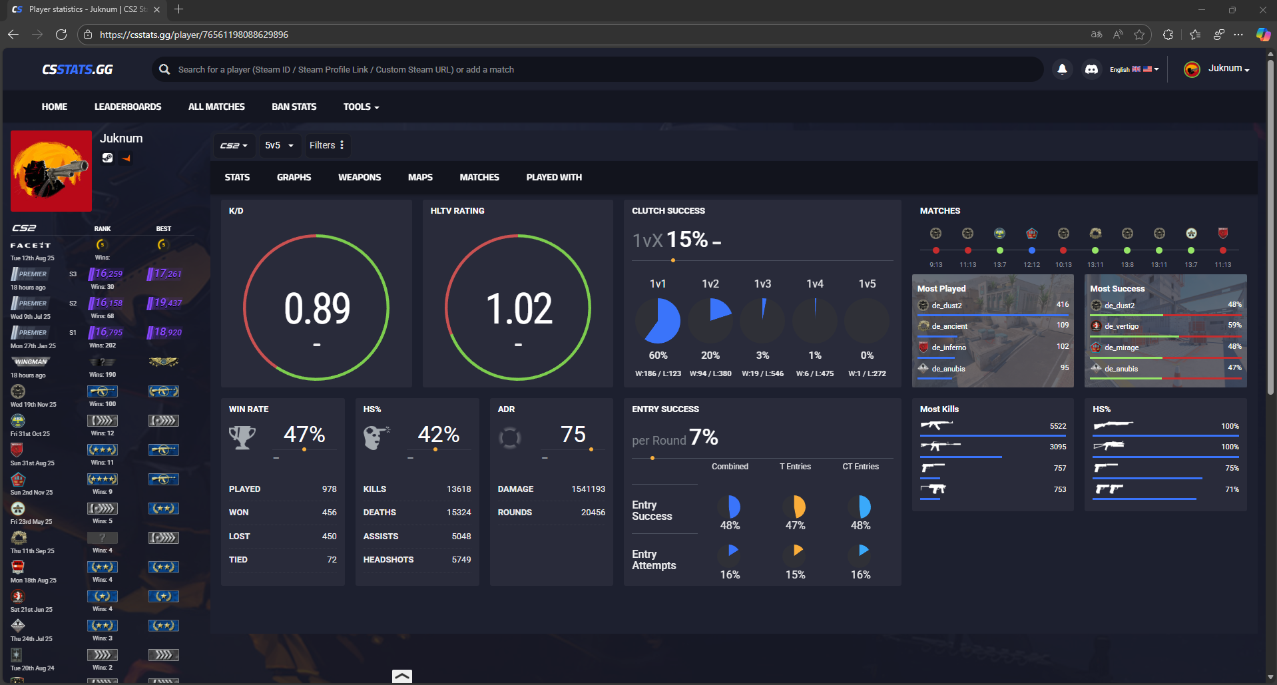Open the match with score 10:13
This screenshot has height=685, width=1277.
pos(1063,250)
